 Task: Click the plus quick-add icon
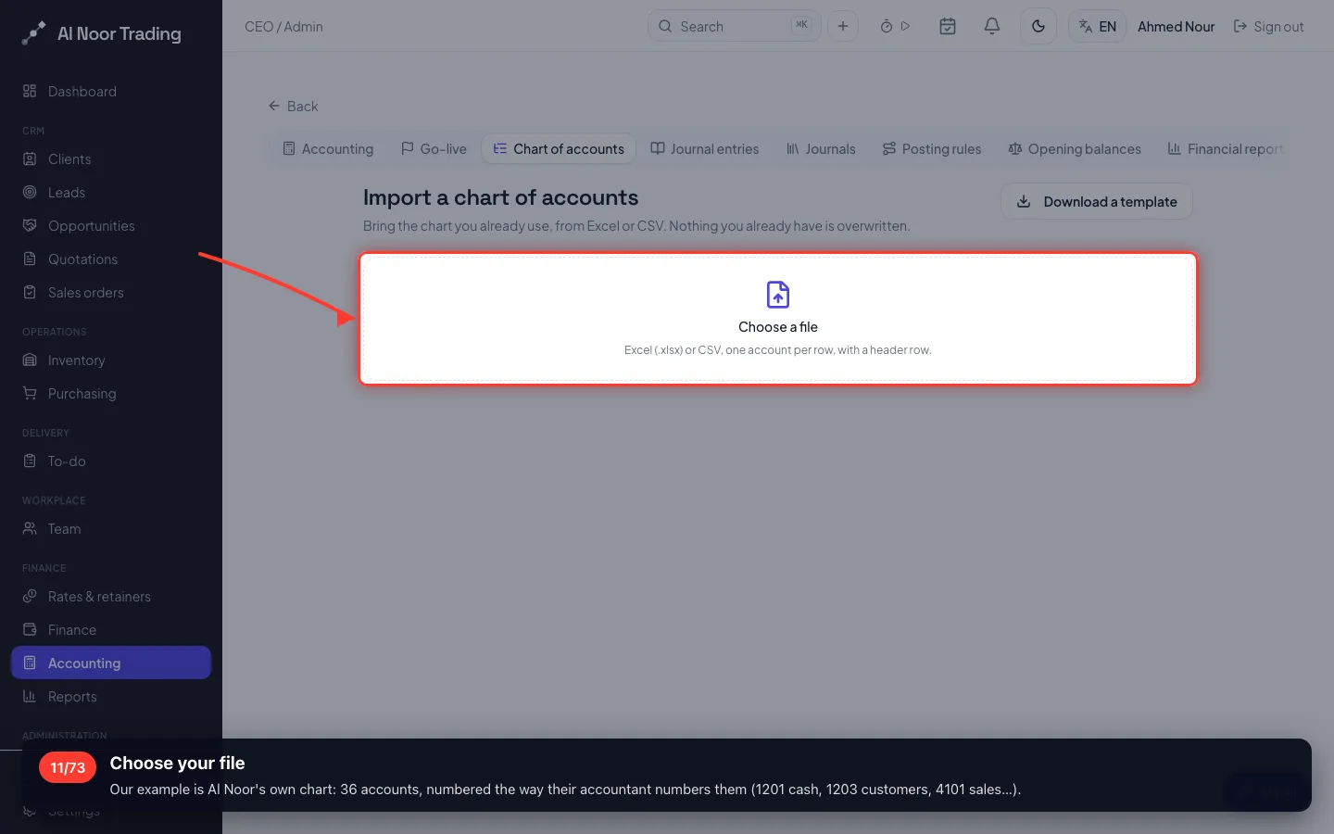click(x=843, y=27)
